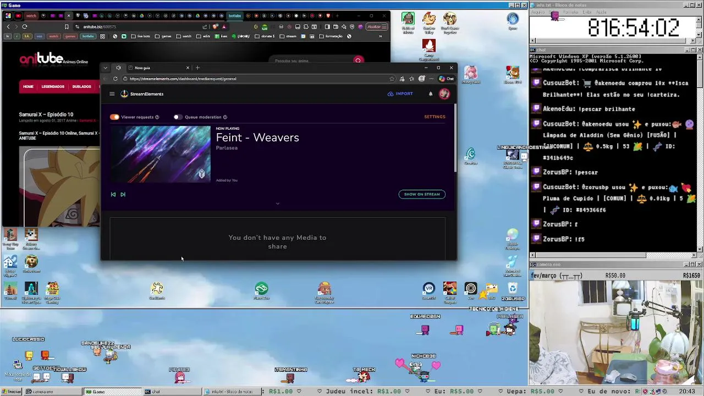Toggle Viewer requests switch off
This screenshot has width=704, height=396.
pyautogui.click(x=114, y=117)
